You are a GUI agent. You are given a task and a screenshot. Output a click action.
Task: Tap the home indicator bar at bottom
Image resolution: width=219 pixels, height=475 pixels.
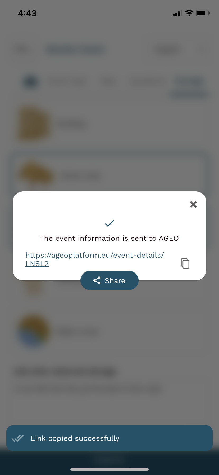click(x=109, y=469)
